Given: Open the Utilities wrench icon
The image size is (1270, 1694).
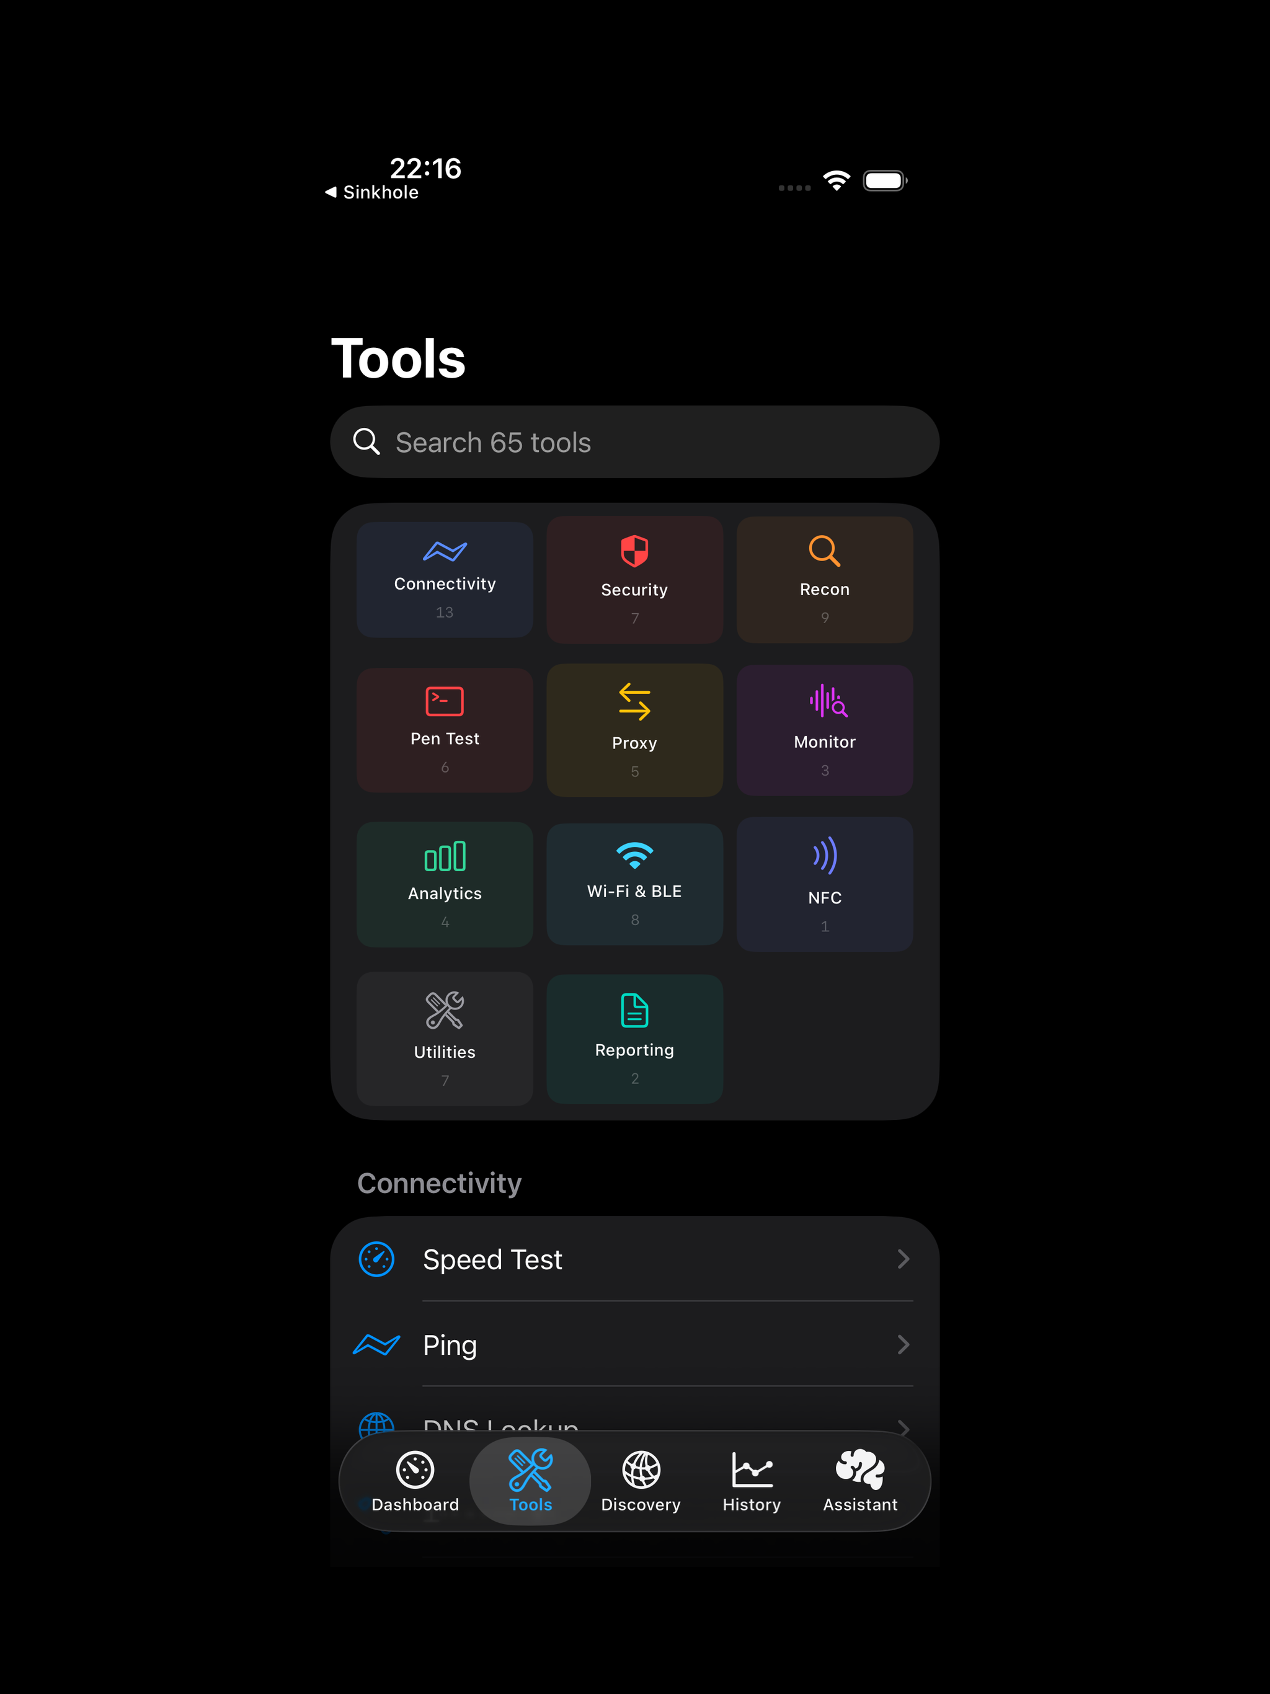Looking at the screenshot, I should click(x=444, y=1010).
